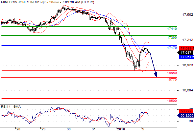Click the red 58.777 RSI value tag
This screenshot has width=194, height=131.
pyautogui.click(x=186, y=111)
